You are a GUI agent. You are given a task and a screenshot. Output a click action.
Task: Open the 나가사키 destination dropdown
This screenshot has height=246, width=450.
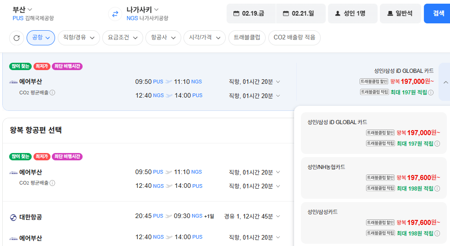point(142,10)
